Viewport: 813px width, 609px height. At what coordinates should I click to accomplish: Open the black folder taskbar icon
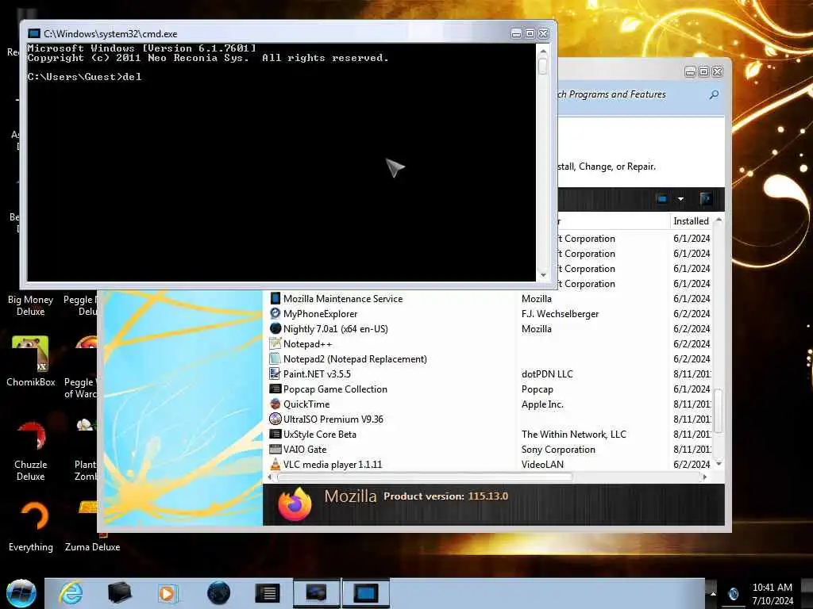coord(119,593)
